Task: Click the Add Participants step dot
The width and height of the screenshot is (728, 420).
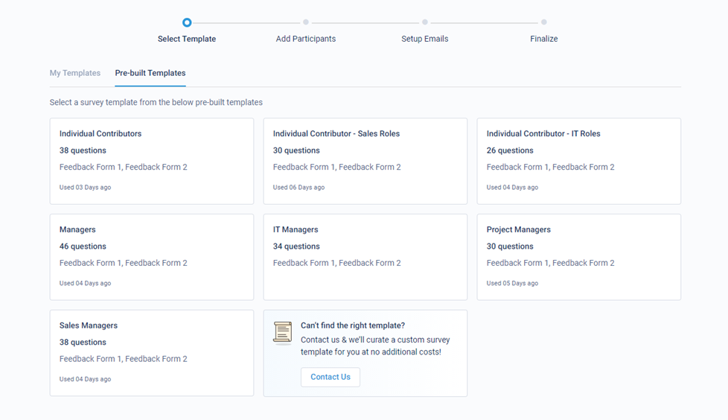Action: point(306,22)
